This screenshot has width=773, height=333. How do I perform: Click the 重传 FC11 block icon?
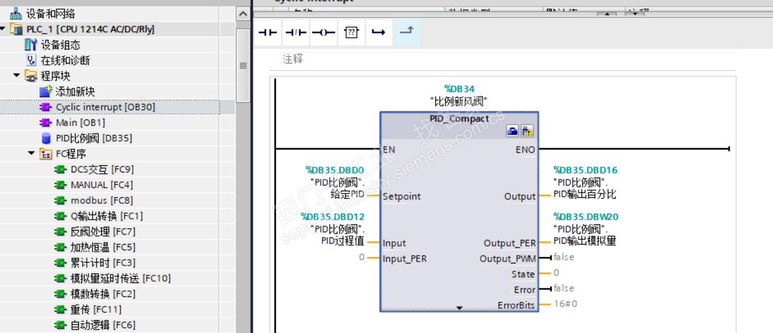[x=60, y=309]
